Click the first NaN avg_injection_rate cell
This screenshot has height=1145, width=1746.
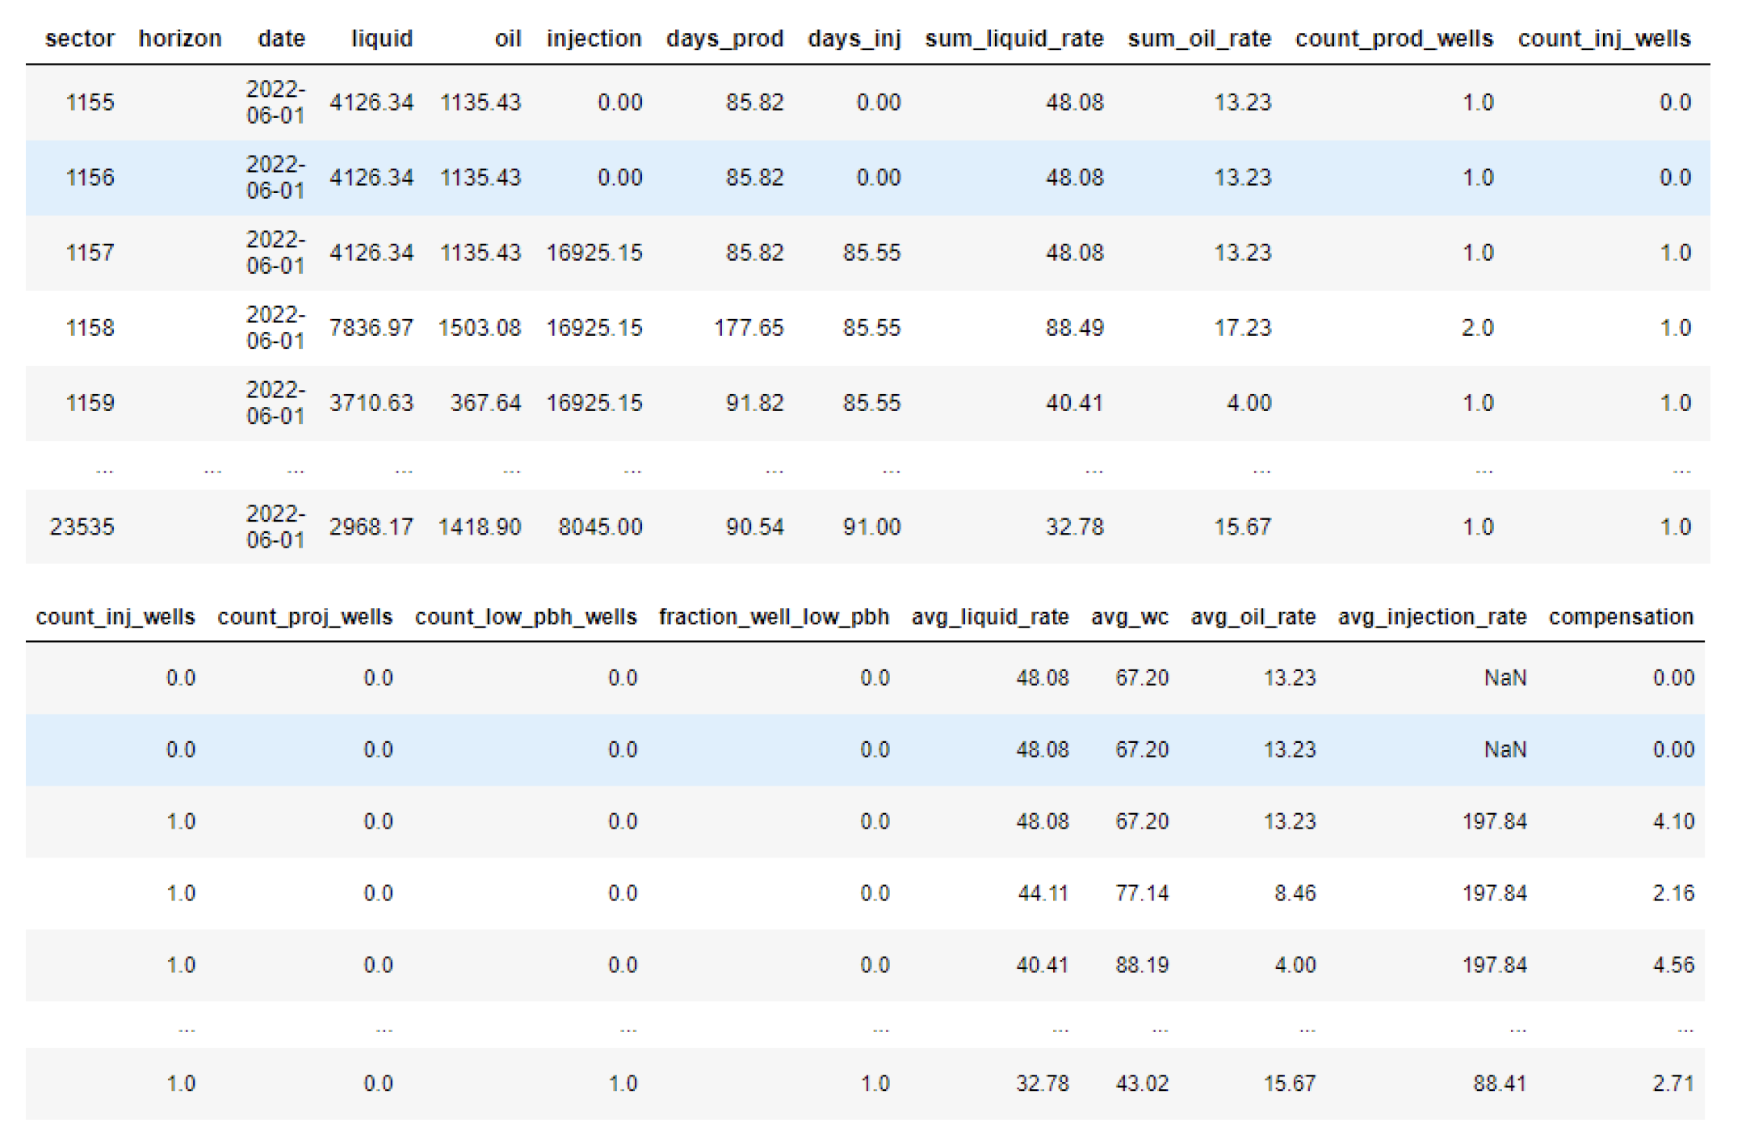1505,678
